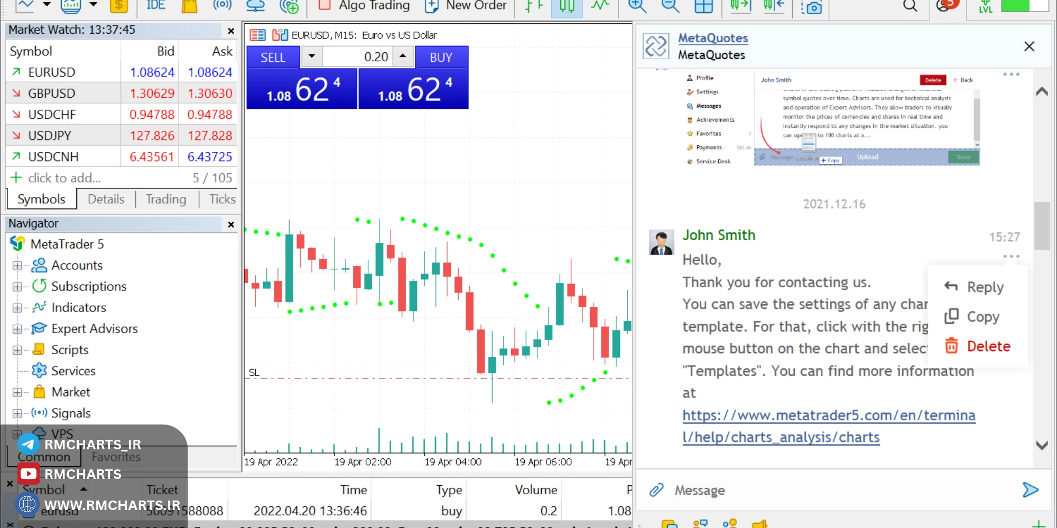Switch to the Details tab in Market Watch

106,199
